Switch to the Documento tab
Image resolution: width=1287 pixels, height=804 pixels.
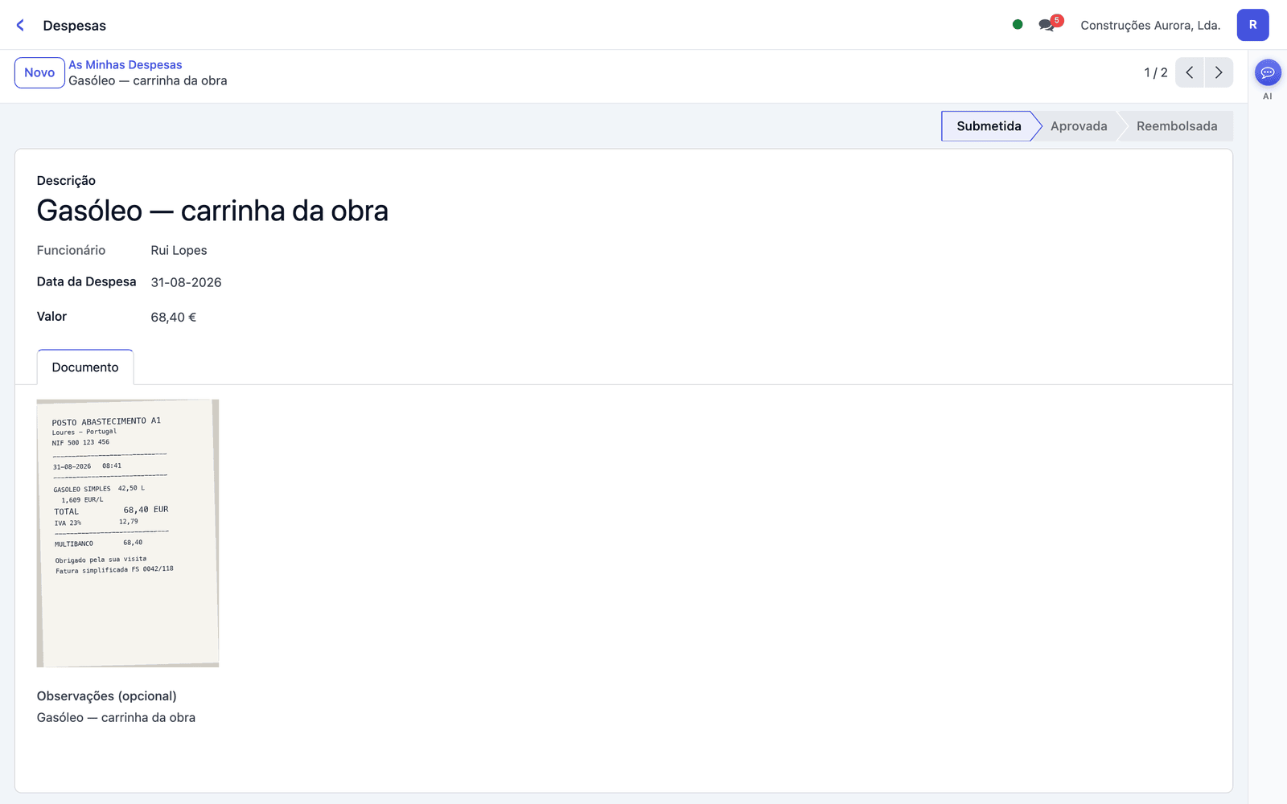tap(85, 367)
